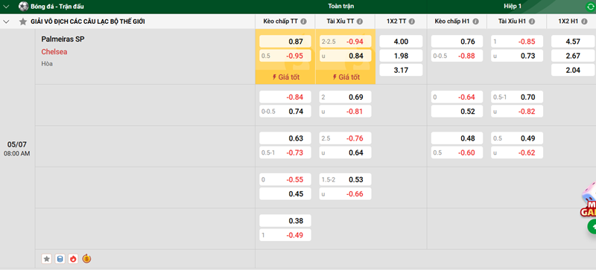Choose over 2-2.5 odds -0.94
The image size is (596, 270).
345,42
